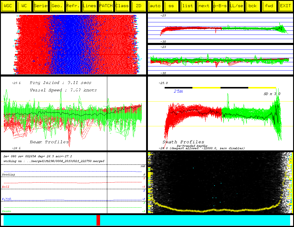Select the Series toolbar button

[x=41, y=6]
